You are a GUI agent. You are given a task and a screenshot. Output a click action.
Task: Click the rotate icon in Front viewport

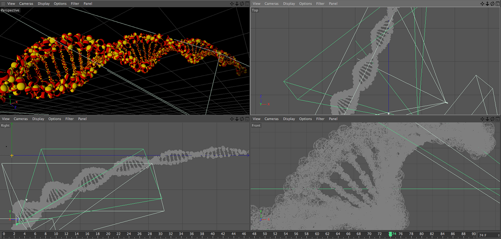(492, 119)
